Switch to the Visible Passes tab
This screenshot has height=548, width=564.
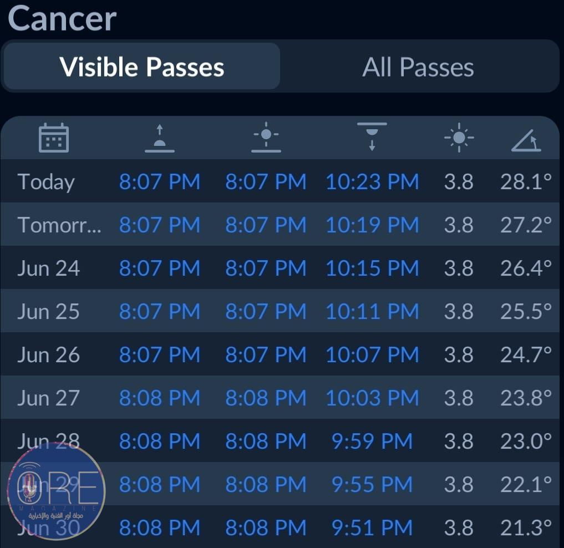pyautogui.click(x=142, y=67)
